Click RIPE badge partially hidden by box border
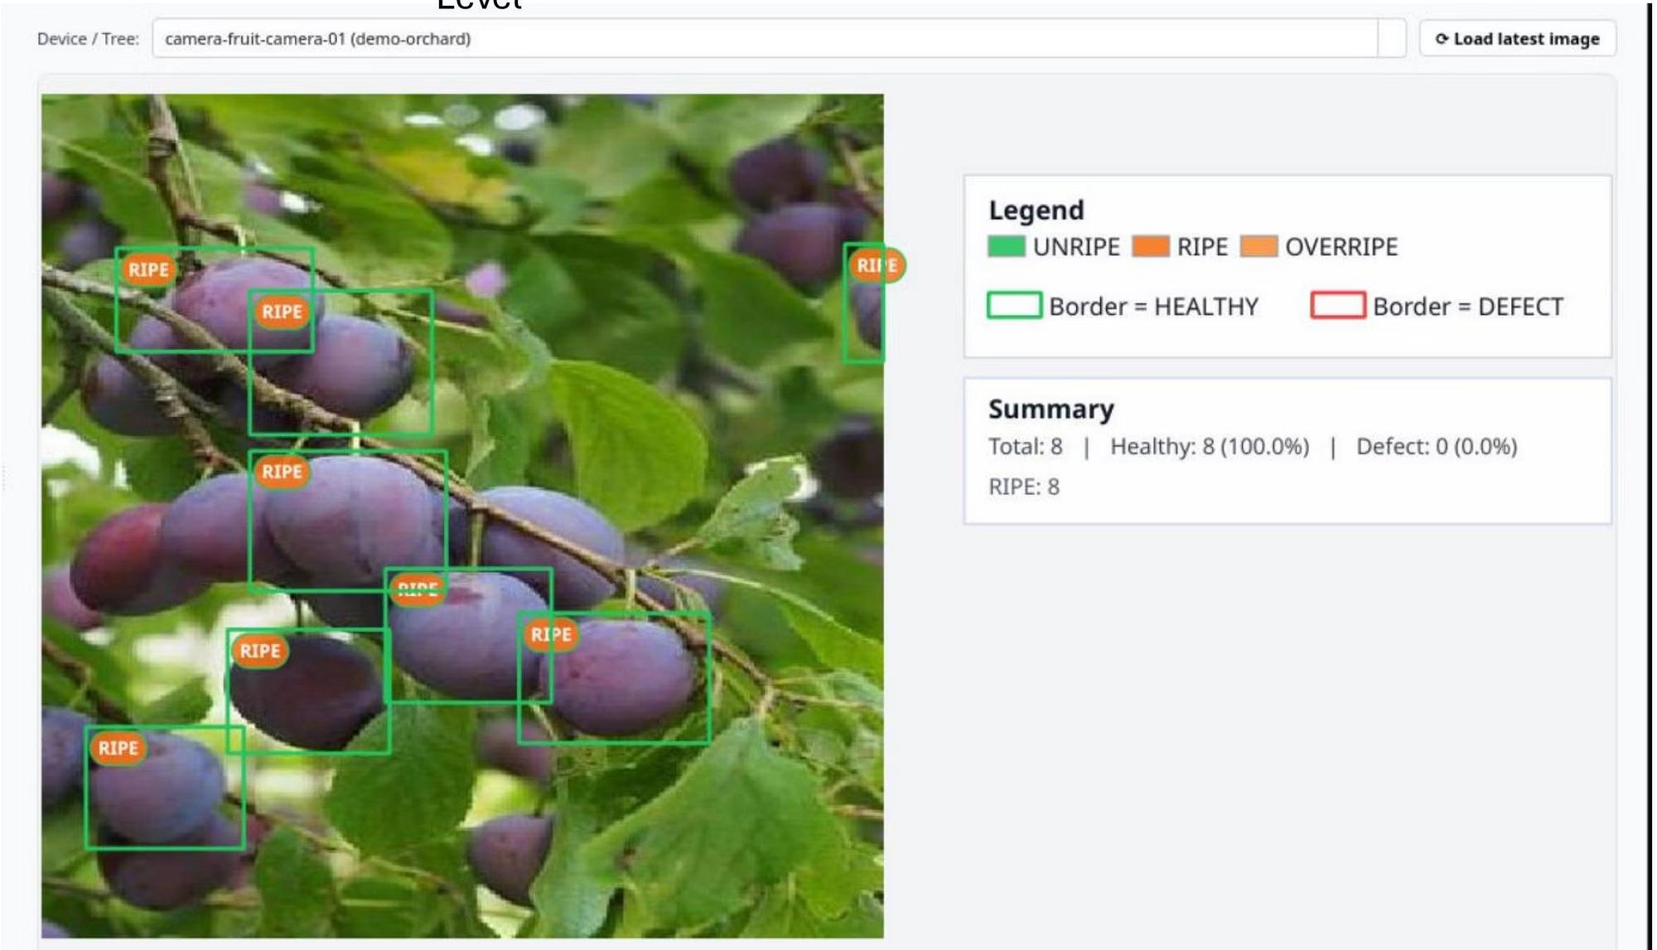This screenshot has width=1657, height=950. 417,589
